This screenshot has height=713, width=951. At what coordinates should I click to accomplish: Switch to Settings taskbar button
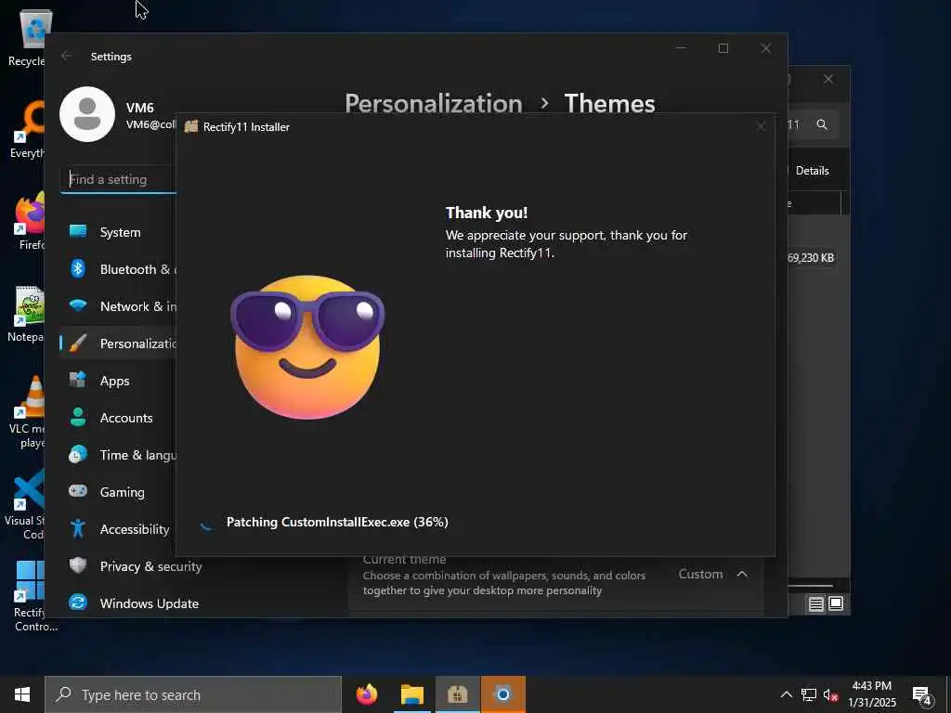click(x=502, y=694)
